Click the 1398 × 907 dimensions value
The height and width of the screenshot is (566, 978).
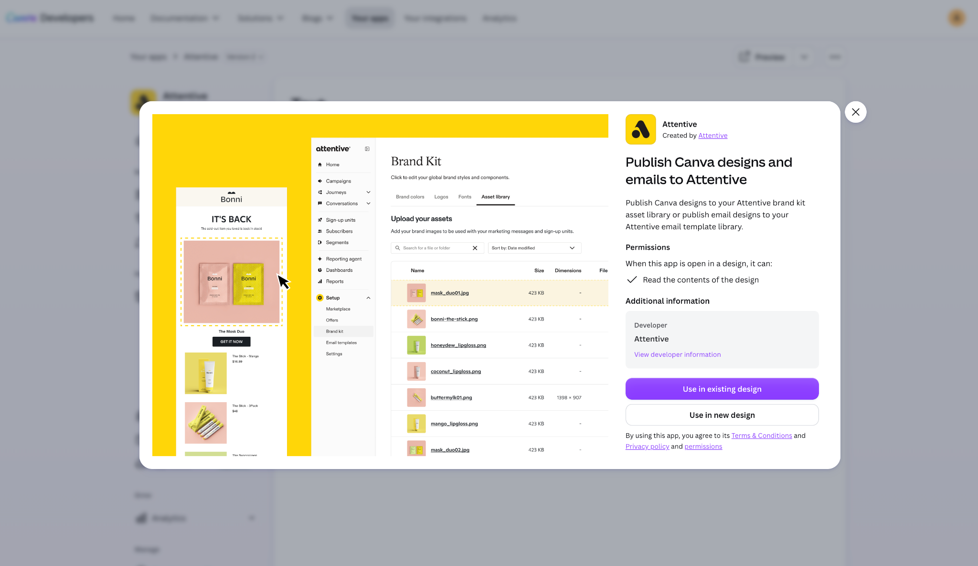(x=569, y=398)
